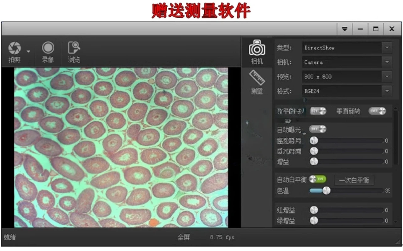Enable the 垂直翻转 switch
Screen dimensions: 403x251
tap(377, 111)
